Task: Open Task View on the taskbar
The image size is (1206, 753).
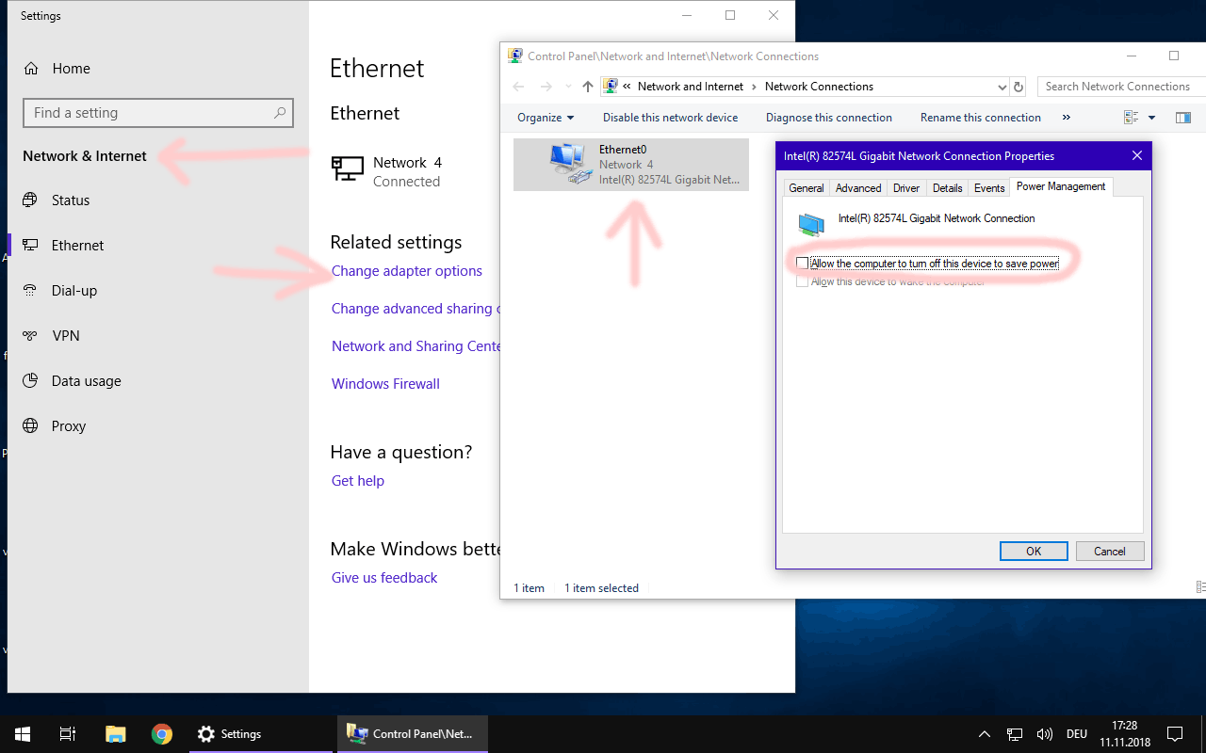Action: click(x=68, y=734)
